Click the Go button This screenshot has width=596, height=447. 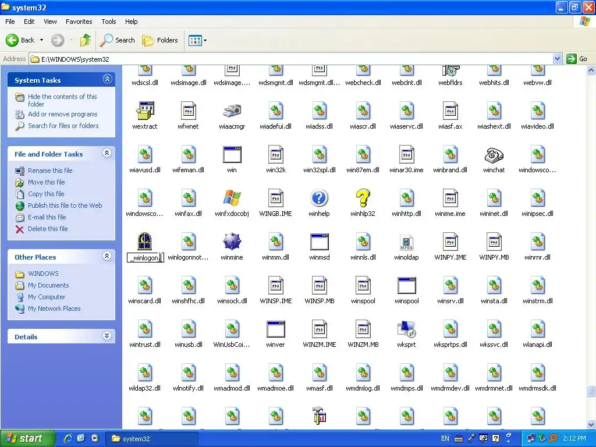point(577,59)
